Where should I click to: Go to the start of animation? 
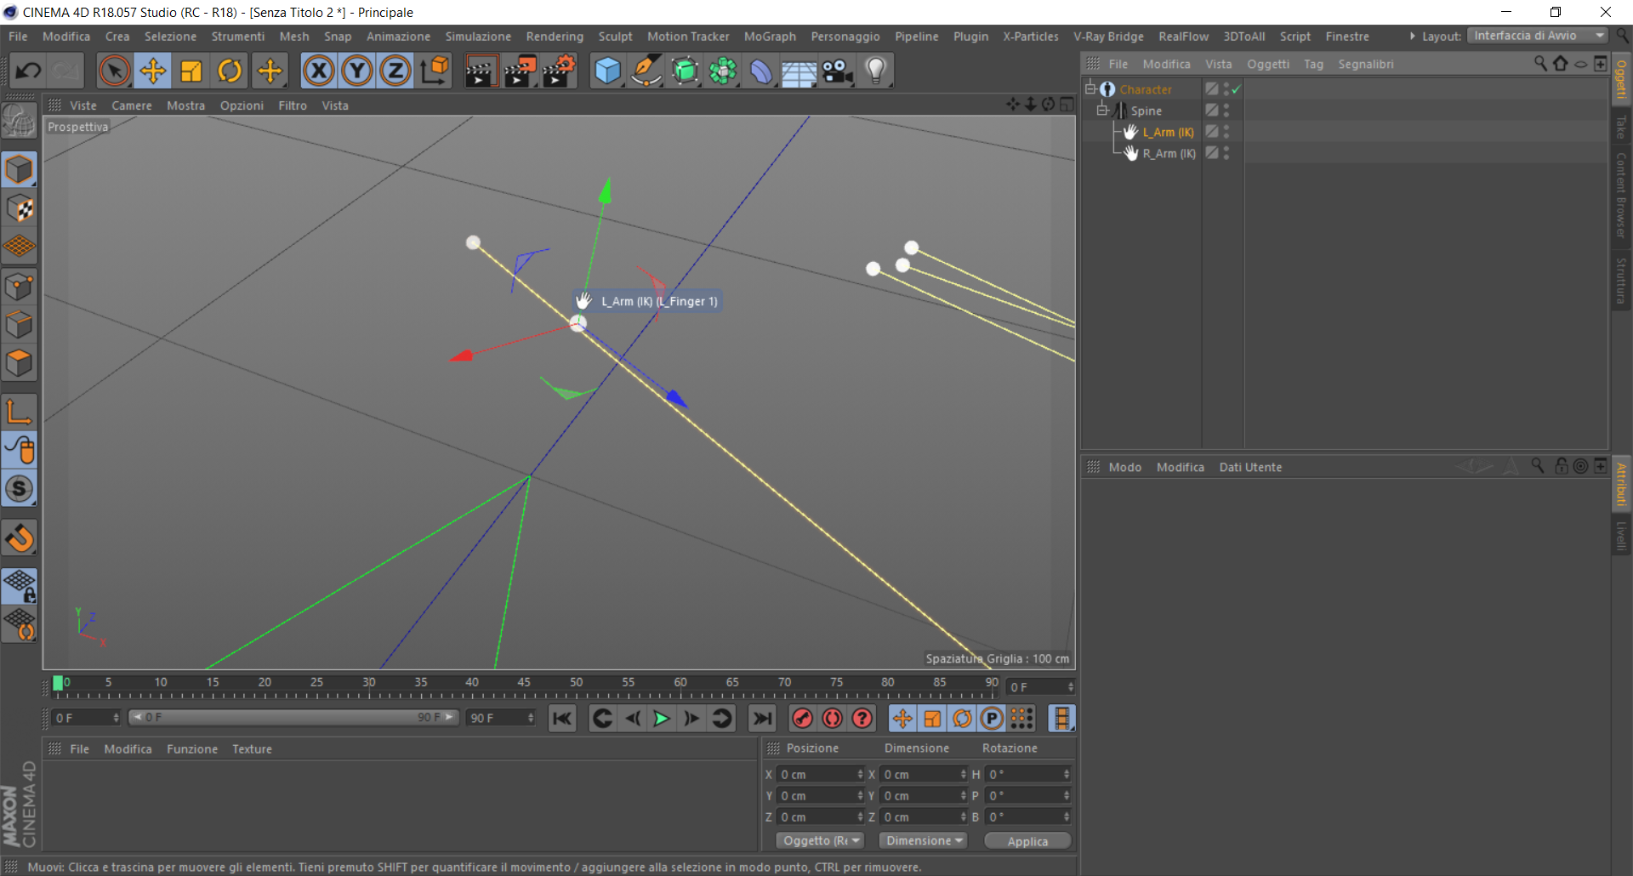coord(562,719)
